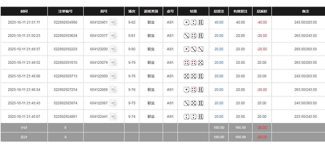Show video replay for round 654122441
325x146 pixels.
114,117
